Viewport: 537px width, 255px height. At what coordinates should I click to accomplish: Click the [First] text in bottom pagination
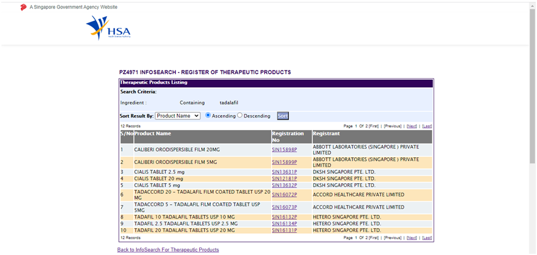pyautogui.click(x=373, y=238)
